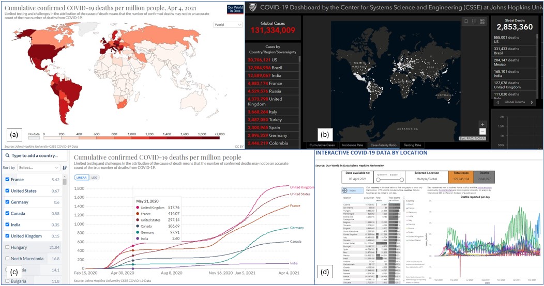Click the bookmark icon on JHU map
This screenshot has width=544, height=286.
coord(466,22)
